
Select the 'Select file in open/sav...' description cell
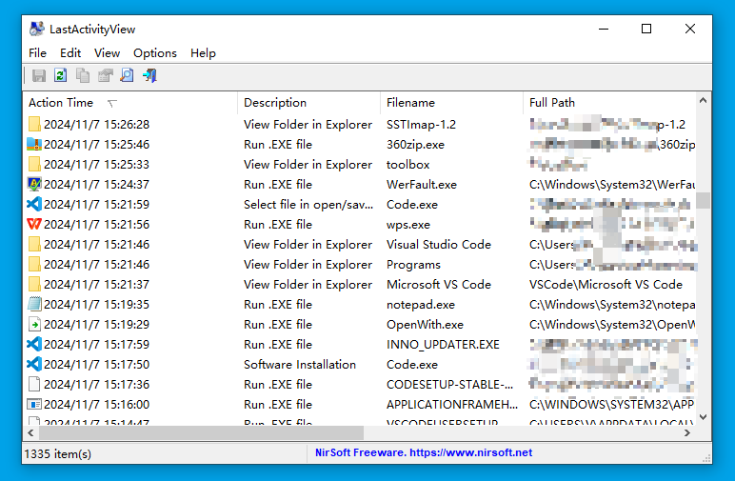click(x=308, y=205)
